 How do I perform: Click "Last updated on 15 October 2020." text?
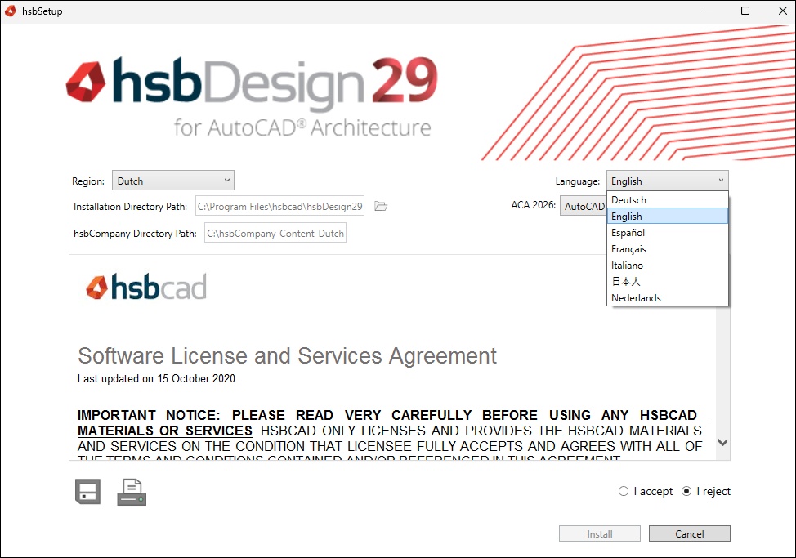[158, 378]
